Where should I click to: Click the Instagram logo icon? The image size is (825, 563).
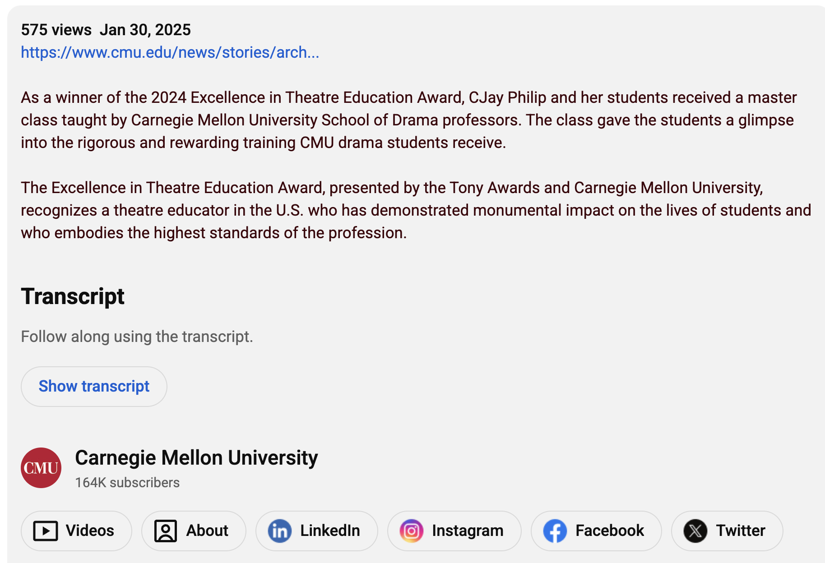click(x=412, y=531)
